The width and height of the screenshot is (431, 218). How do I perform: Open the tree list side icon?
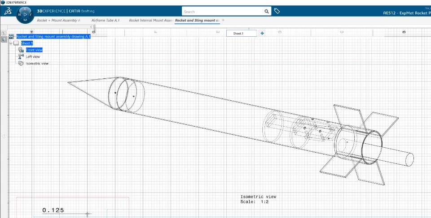(4, 33)
